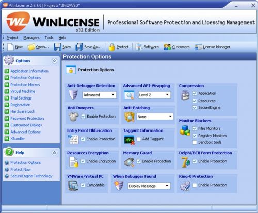Click the Protect padlock icon
Viewport: 258px width, 213px height.
111,47
